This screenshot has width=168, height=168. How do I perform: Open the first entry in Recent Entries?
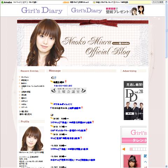click(25, 77)
